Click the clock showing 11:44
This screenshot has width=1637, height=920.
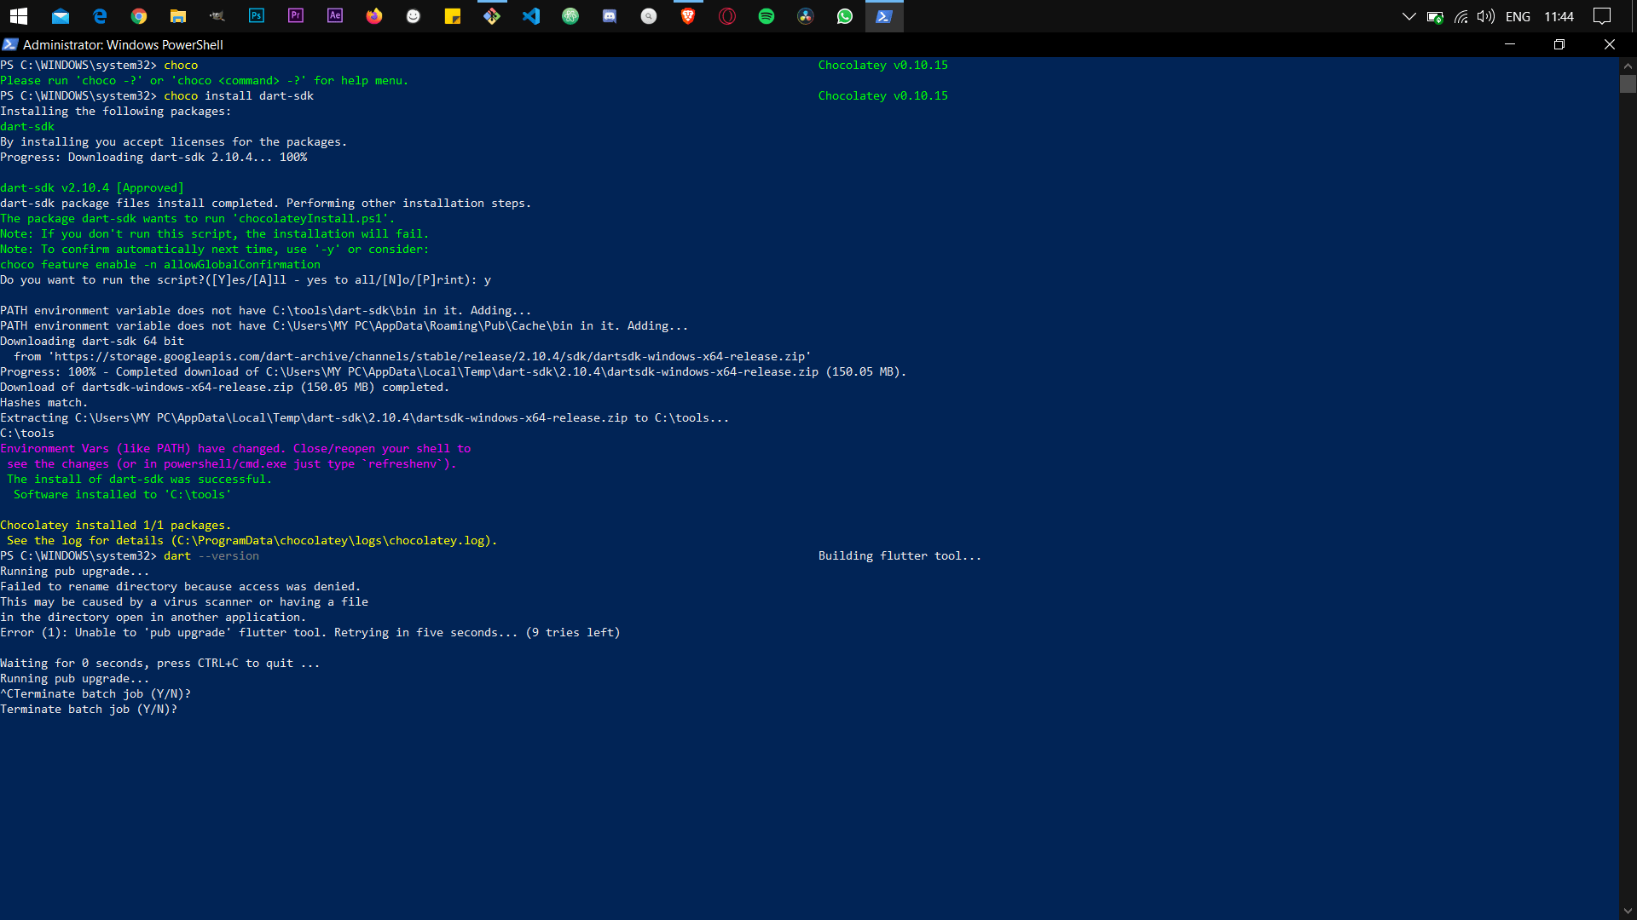(1559, 16)
